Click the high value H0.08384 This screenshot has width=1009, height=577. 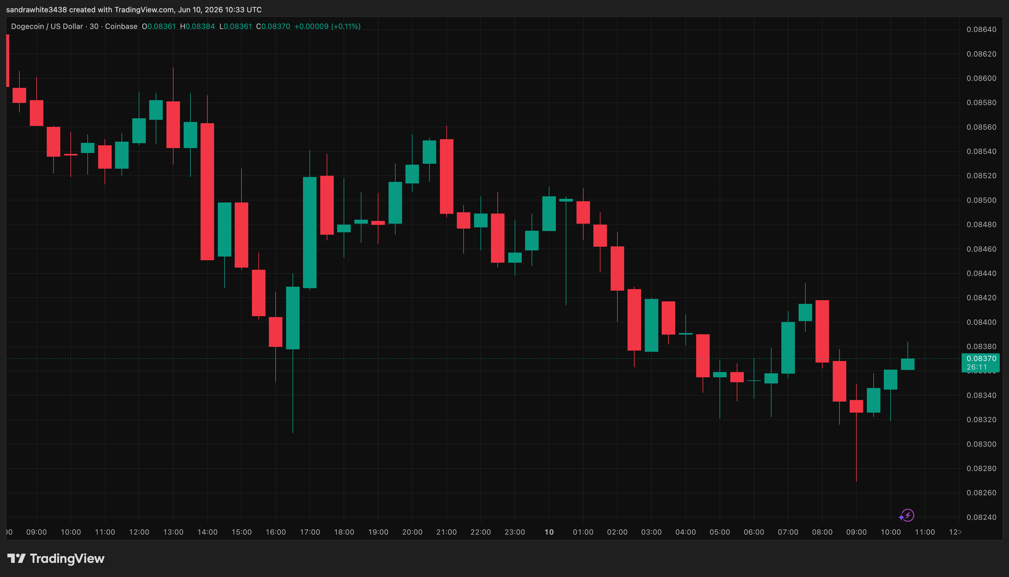[x=197, y=26]
